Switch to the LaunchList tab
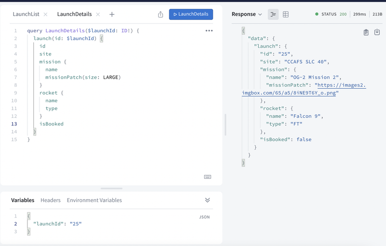 (x=26, y=14)
